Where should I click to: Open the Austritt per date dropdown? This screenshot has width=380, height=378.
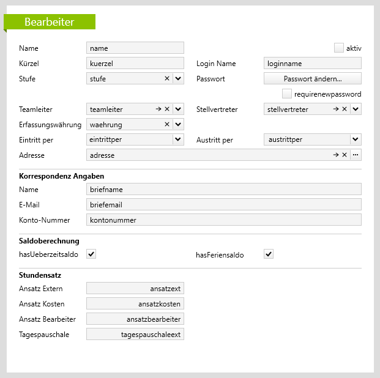[356, 139]
